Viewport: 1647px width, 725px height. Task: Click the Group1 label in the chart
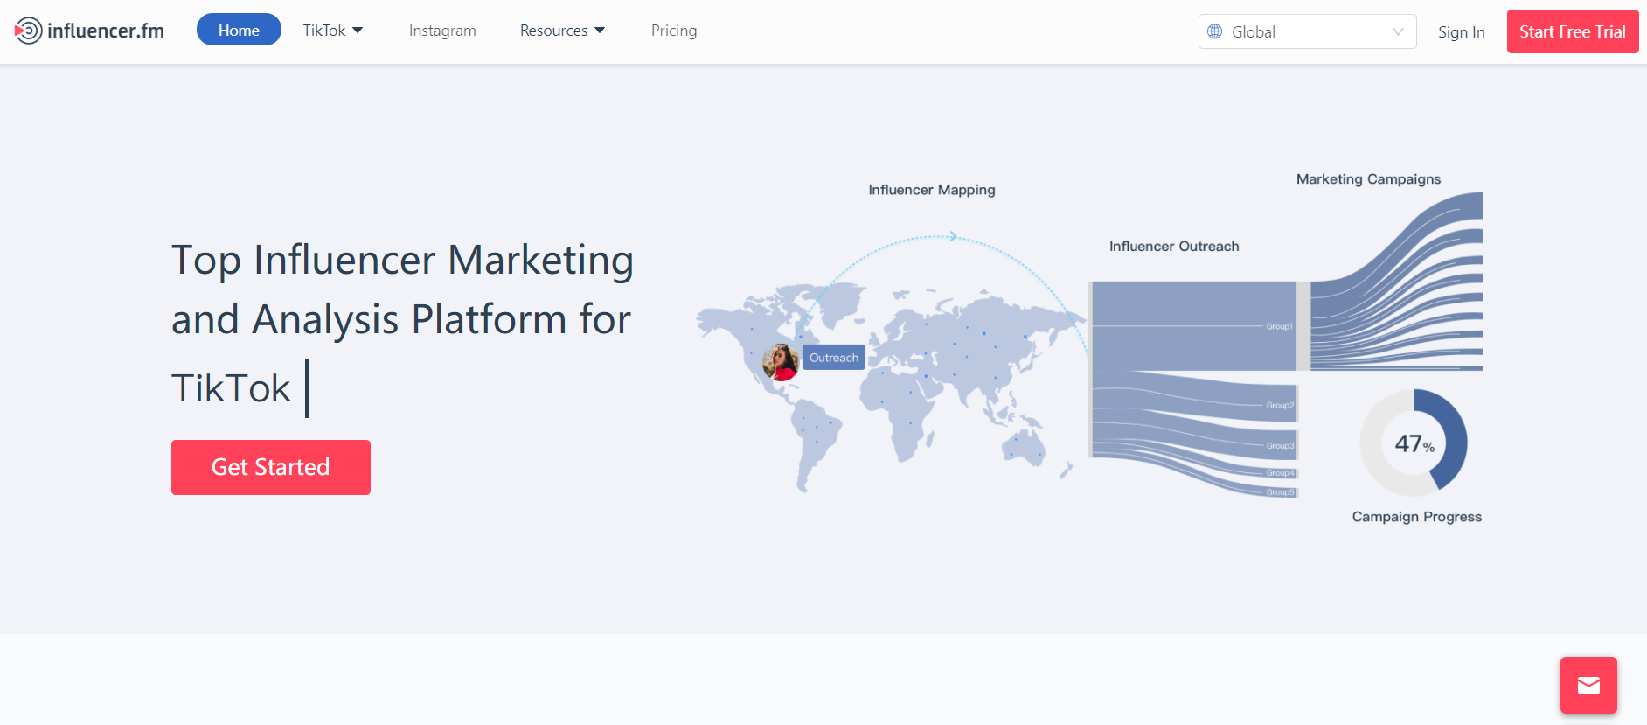(x=1280, y=326)
